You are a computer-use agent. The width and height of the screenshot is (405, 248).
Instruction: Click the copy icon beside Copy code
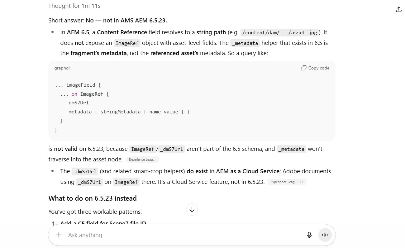pos(304,68)
